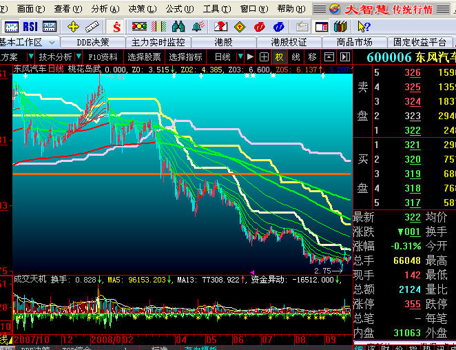
Task: Click the 选择股票 button
Action: (x=144, y=56)
